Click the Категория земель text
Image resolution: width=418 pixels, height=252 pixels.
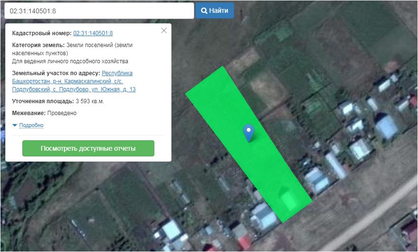coord(72,49)
